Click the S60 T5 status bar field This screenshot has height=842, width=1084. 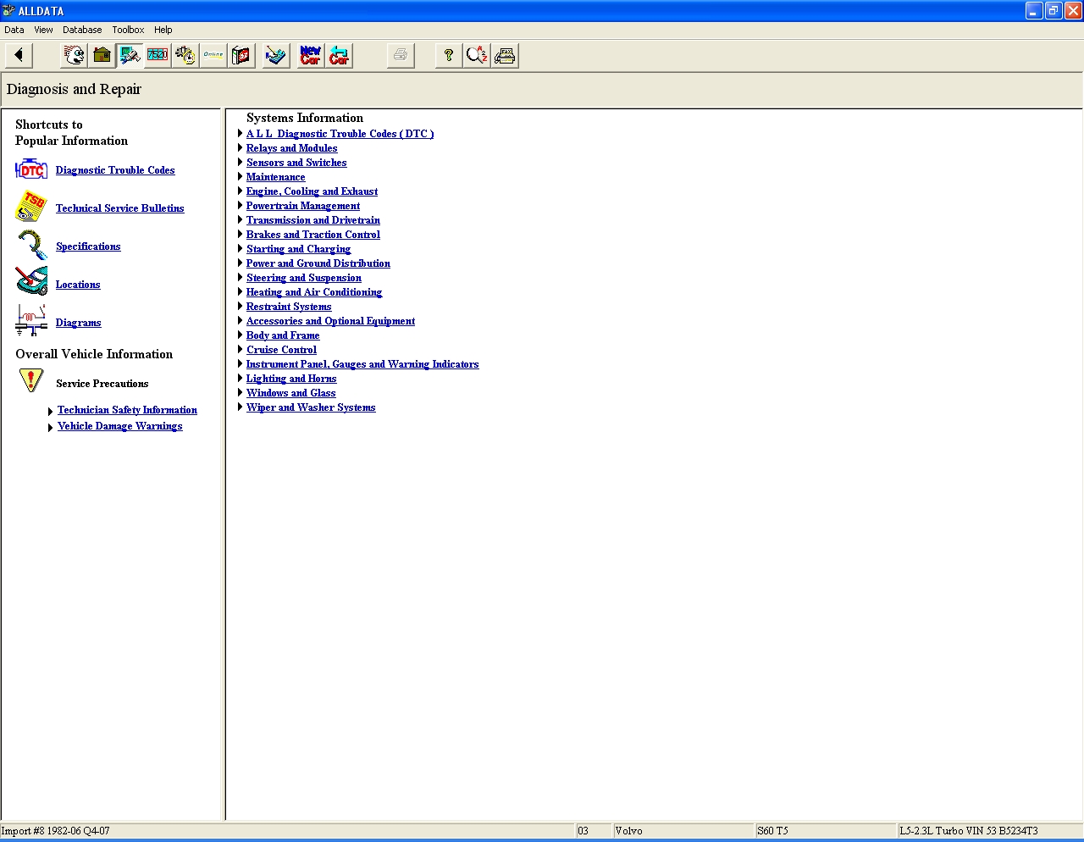(826, 831)
